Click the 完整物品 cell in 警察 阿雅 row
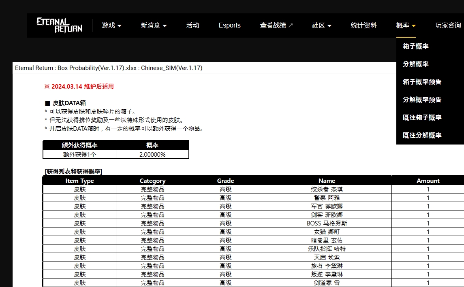This screenshot has width=464, height=287. (x=152, y=198)
